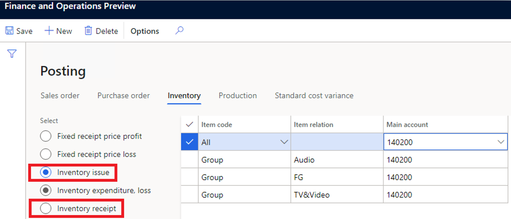Switch to the Sales order tab
The height and width of the screenshot is (219, 511).
coord(60,96)
